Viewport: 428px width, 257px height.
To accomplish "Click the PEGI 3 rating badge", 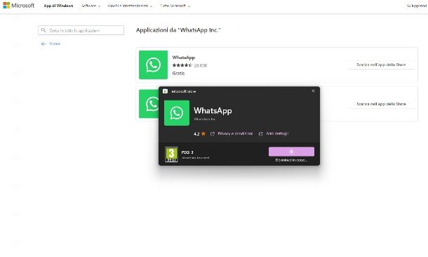I will click(x=171, y=154).
